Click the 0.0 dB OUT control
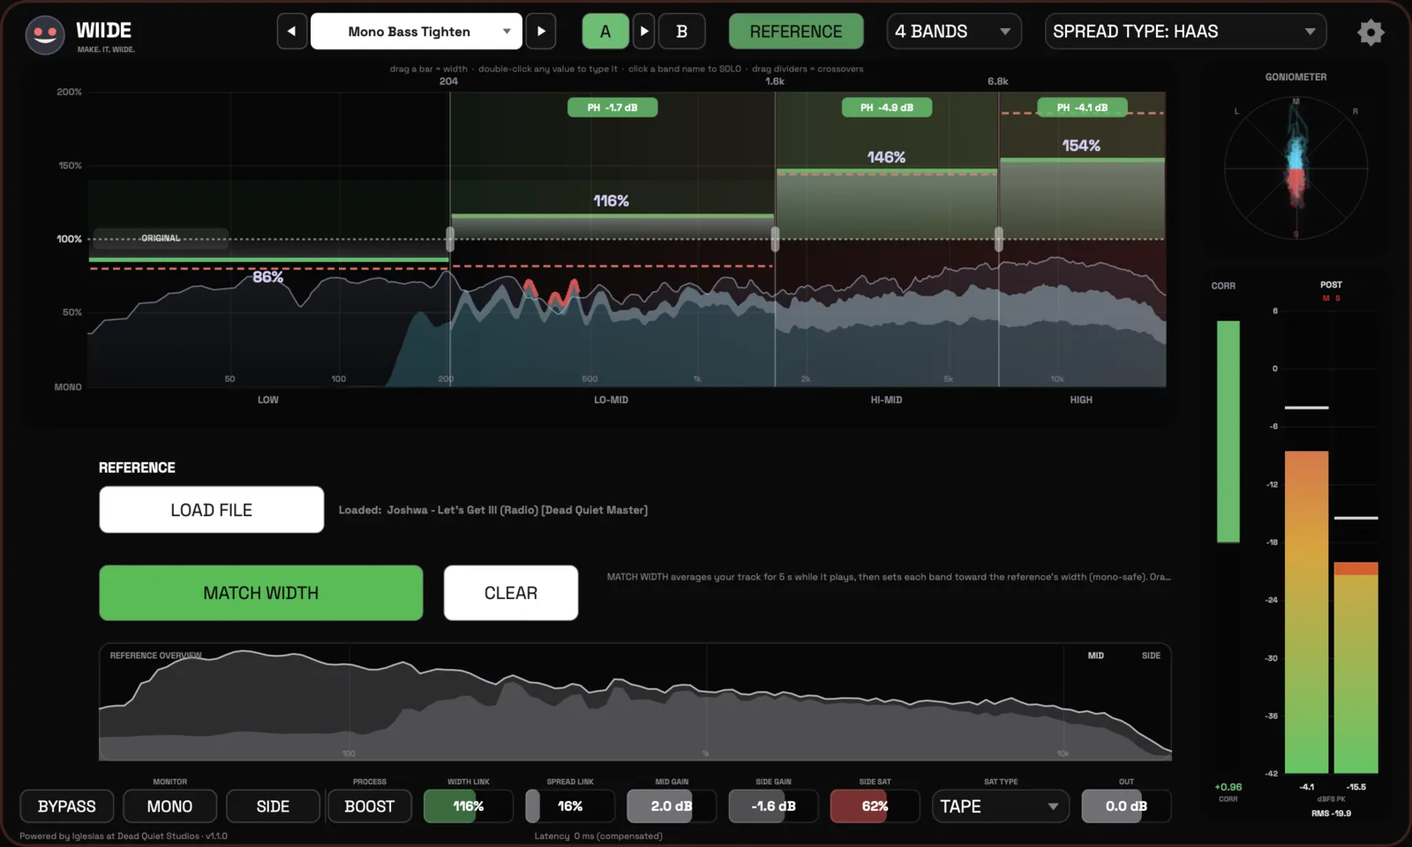The image size is (1412, 847). [1126, 806]
